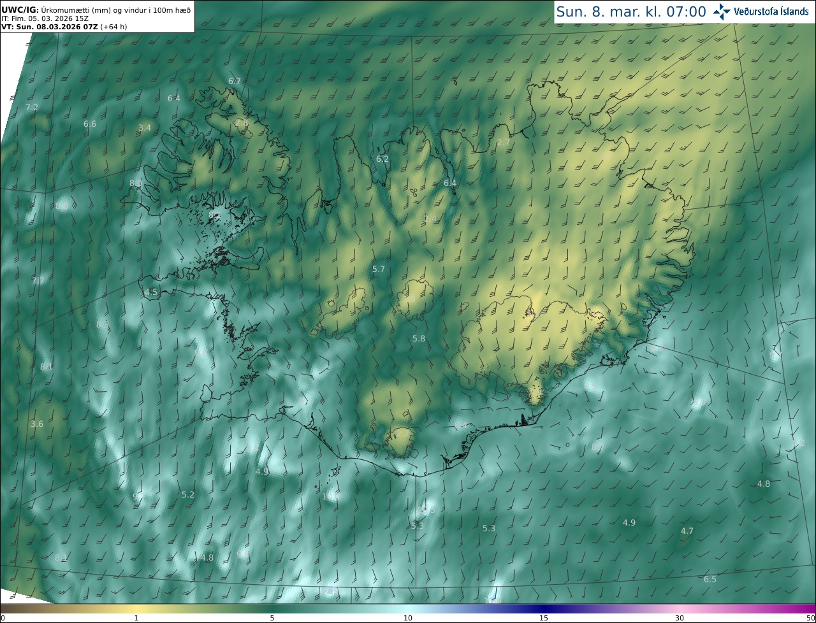The image size is (816, 623).
Task: Click the 6.2 value on the map
Action: click(x=382, y=159)
